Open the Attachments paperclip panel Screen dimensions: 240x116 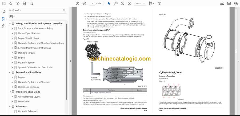[3, 26]
